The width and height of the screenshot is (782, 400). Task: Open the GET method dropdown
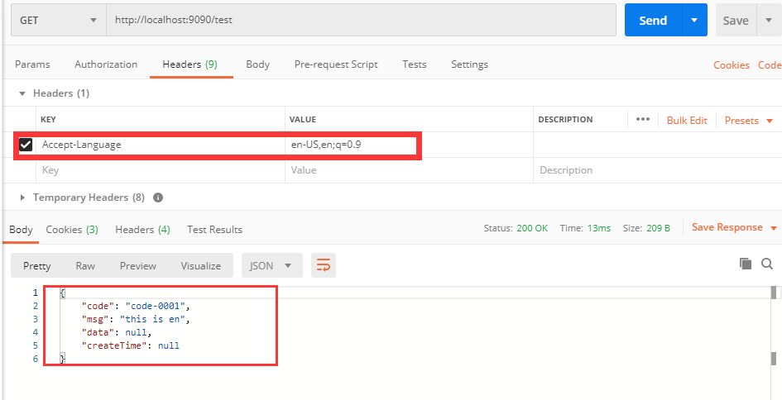coord(59,21)
